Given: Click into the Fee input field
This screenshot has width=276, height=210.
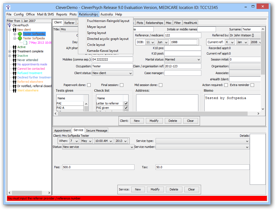Looking at the screenshot, I should 98,167.
